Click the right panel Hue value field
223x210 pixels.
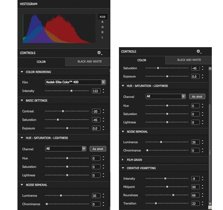(195, 106)
